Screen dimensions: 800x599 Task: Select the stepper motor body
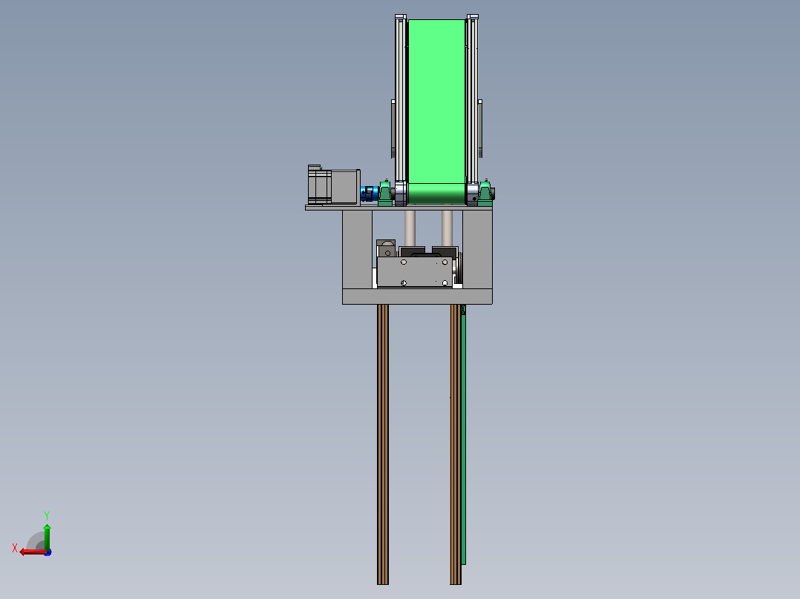[334, 185]
